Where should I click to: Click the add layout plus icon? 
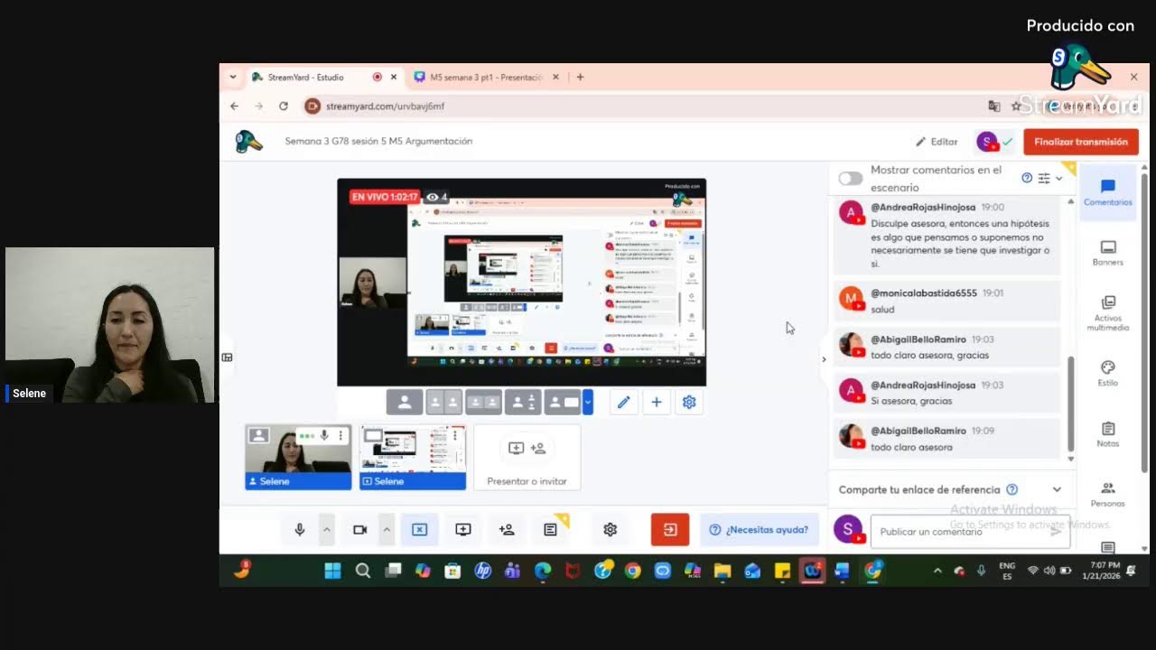657,402
